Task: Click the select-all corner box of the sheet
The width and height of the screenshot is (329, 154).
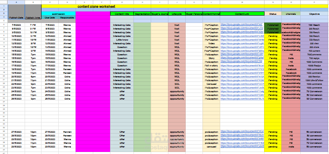Action: [x=4, y=2]
